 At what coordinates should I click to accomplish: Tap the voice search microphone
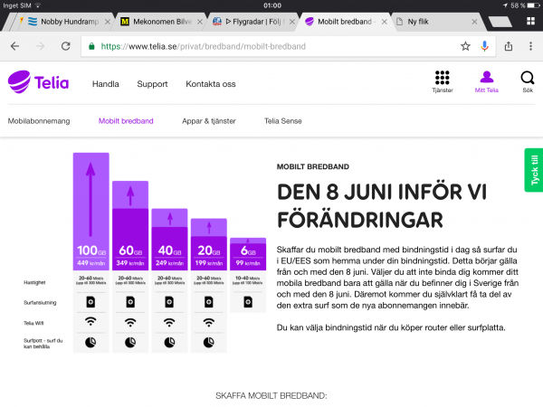tap(486, 45)
